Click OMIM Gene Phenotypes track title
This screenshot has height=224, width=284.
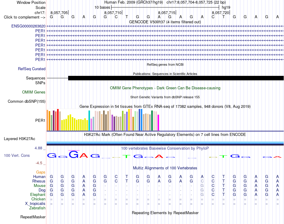click(x=165, y=88)
